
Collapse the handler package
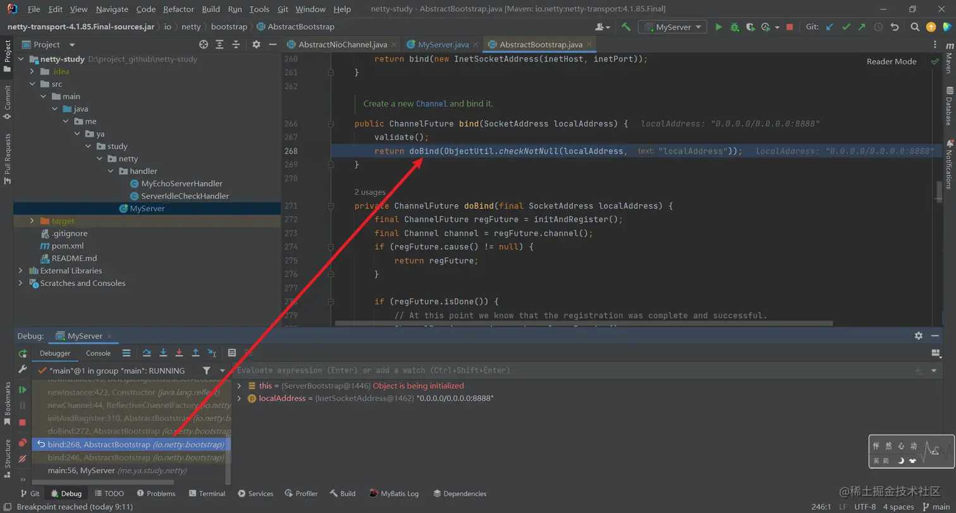(x=110, y=171)
